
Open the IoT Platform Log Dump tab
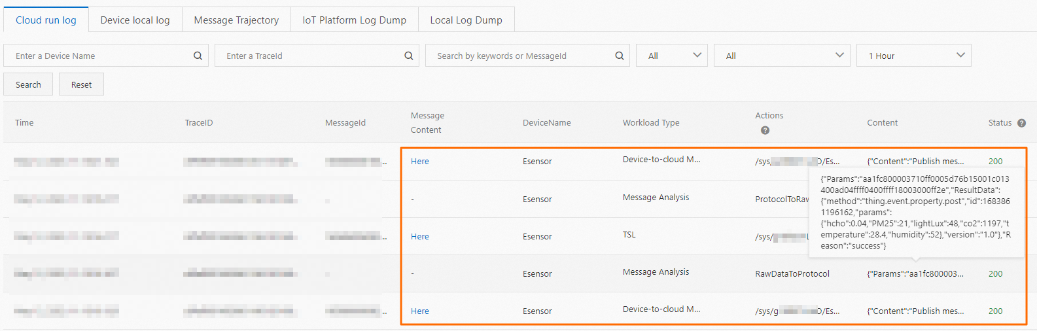pos(354,20)
